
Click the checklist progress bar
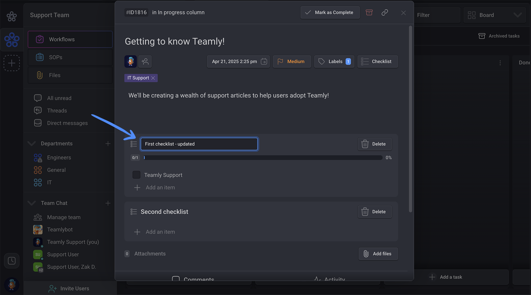pos(263,158)
